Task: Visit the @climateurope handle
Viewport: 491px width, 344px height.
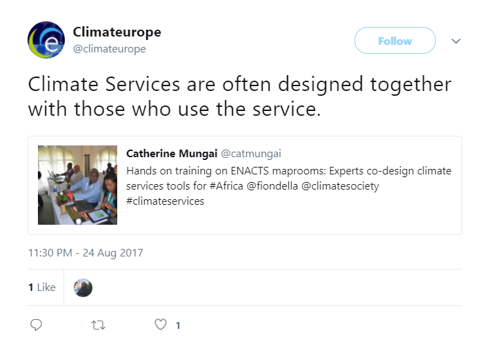Action: [x=109, y=49]
